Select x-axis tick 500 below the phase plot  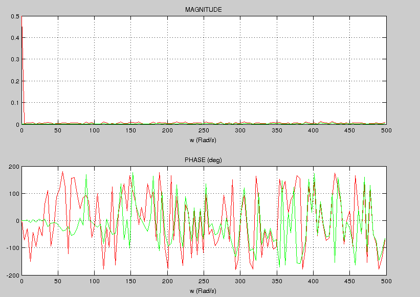[386, 281]
